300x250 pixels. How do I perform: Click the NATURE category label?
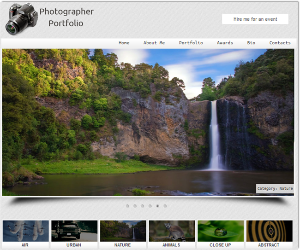click(x=123, y=245)
